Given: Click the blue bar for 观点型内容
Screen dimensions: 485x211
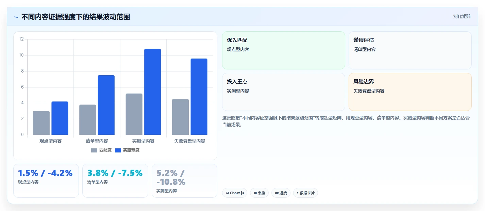Looking at the screenshot, I should 60,118.
